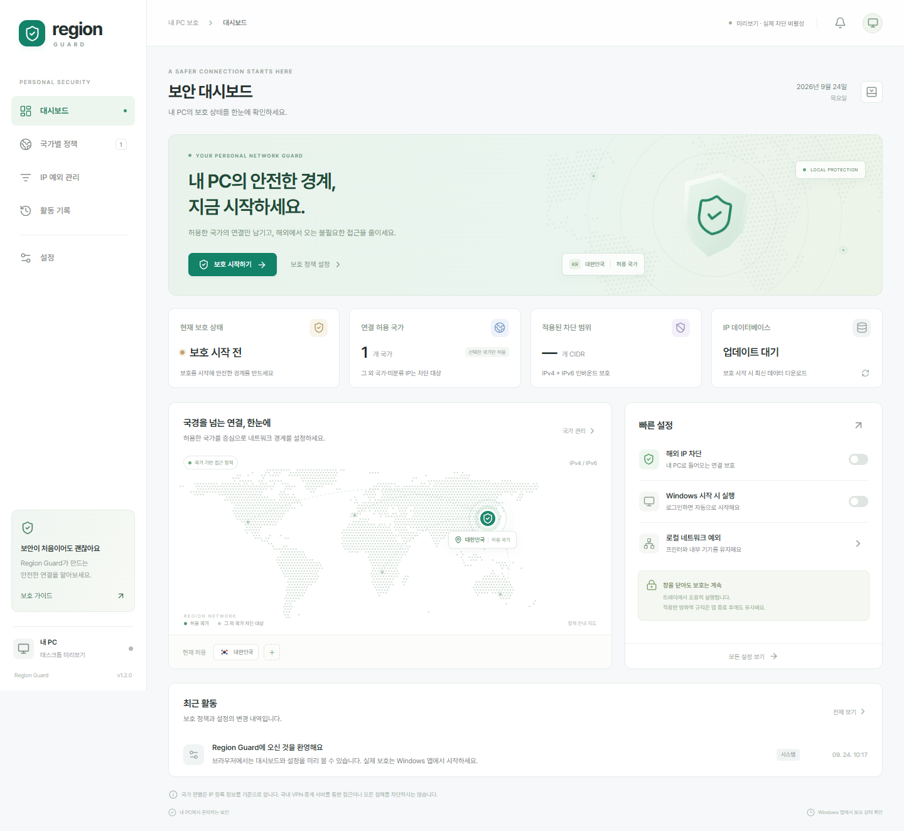Open the notification bell
904x831 pixels.
840,23
